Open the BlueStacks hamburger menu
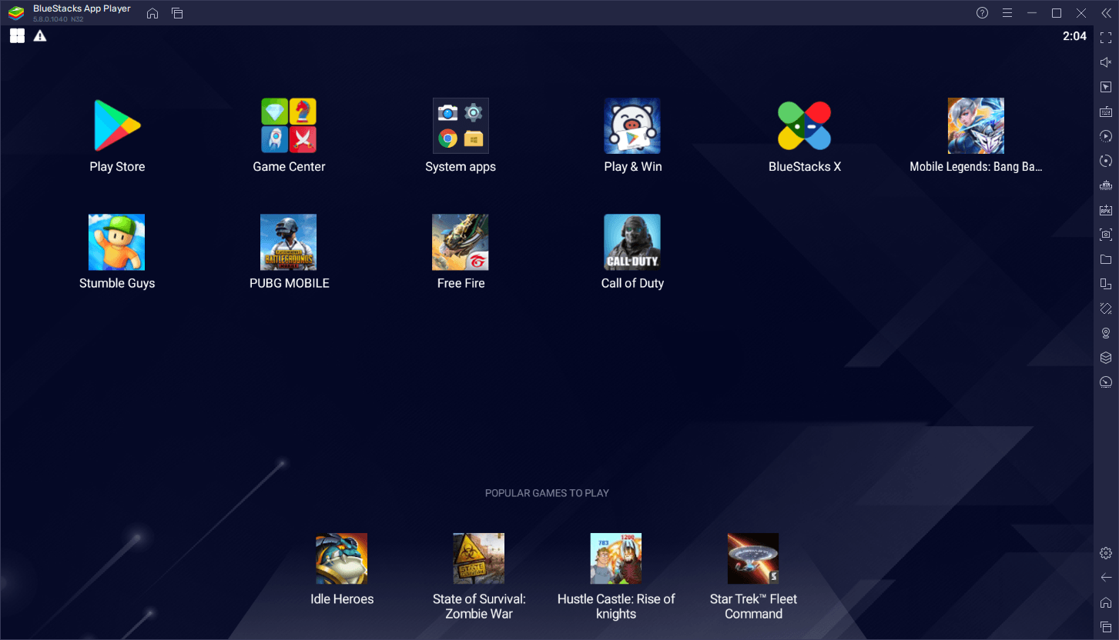 click(1007, 13)
